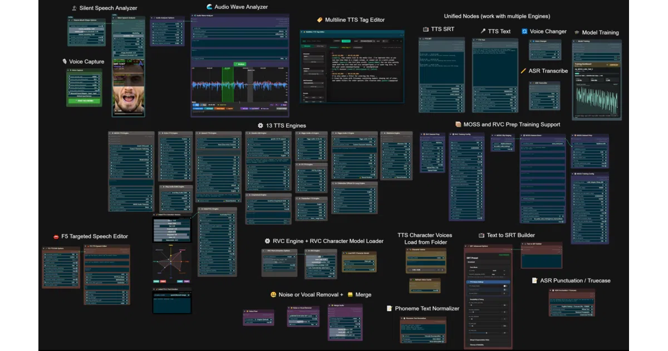
Task: Click the Multiline TTS Tag Editor tag icon
Action: point(320,20)
